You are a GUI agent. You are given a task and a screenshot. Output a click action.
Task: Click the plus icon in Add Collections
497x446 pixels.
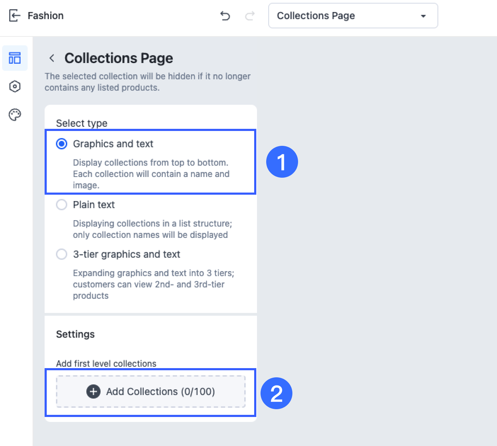click(x=93, y=391)
